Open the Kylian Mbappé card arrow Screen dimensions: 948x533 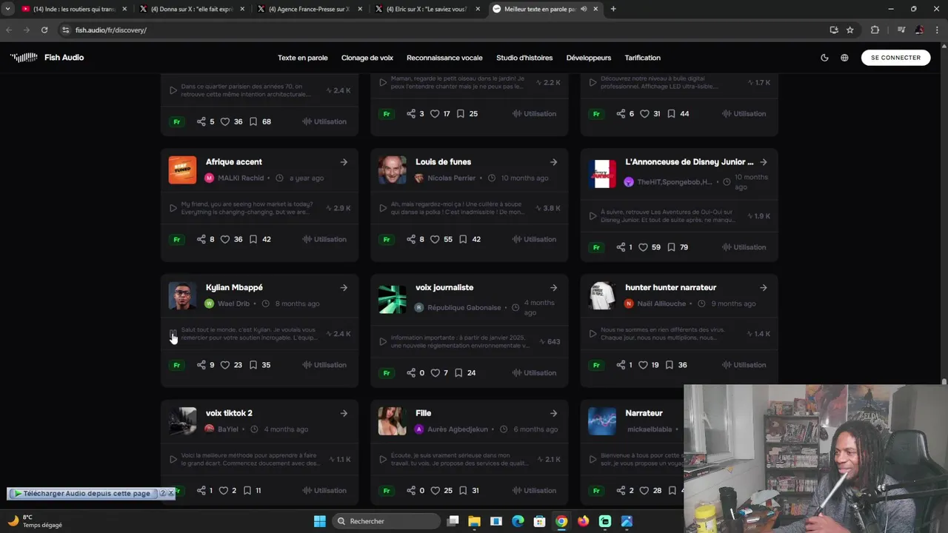344,288
